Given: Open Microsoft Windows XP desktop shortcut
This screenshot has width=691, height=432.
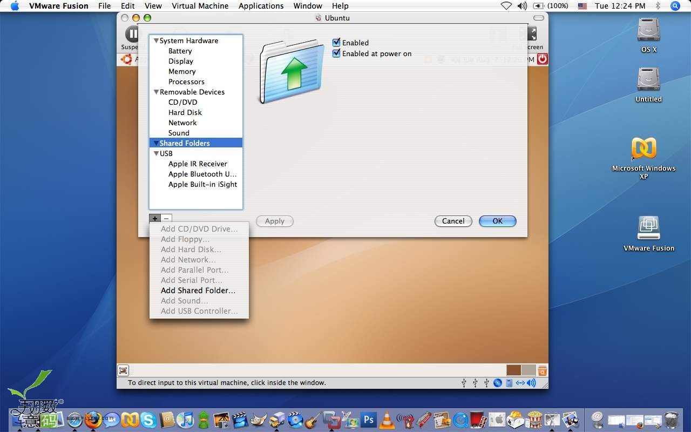Looking at the screenshot, I should click(643, 158).
